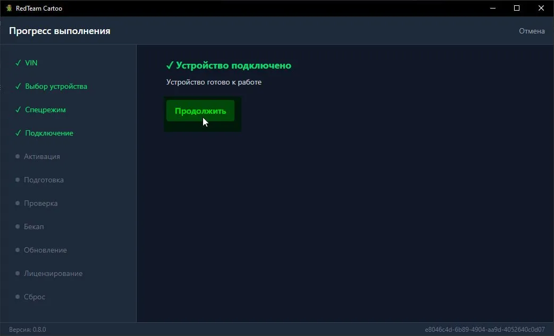Image resolution: width=554 pixels, height=336 pixels.
Task: Open the Активация step
Action: tap(41, 156)
